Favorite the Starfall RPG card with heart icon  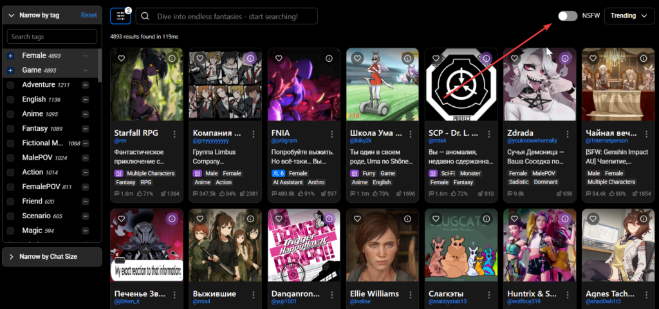tap(121, 58)
